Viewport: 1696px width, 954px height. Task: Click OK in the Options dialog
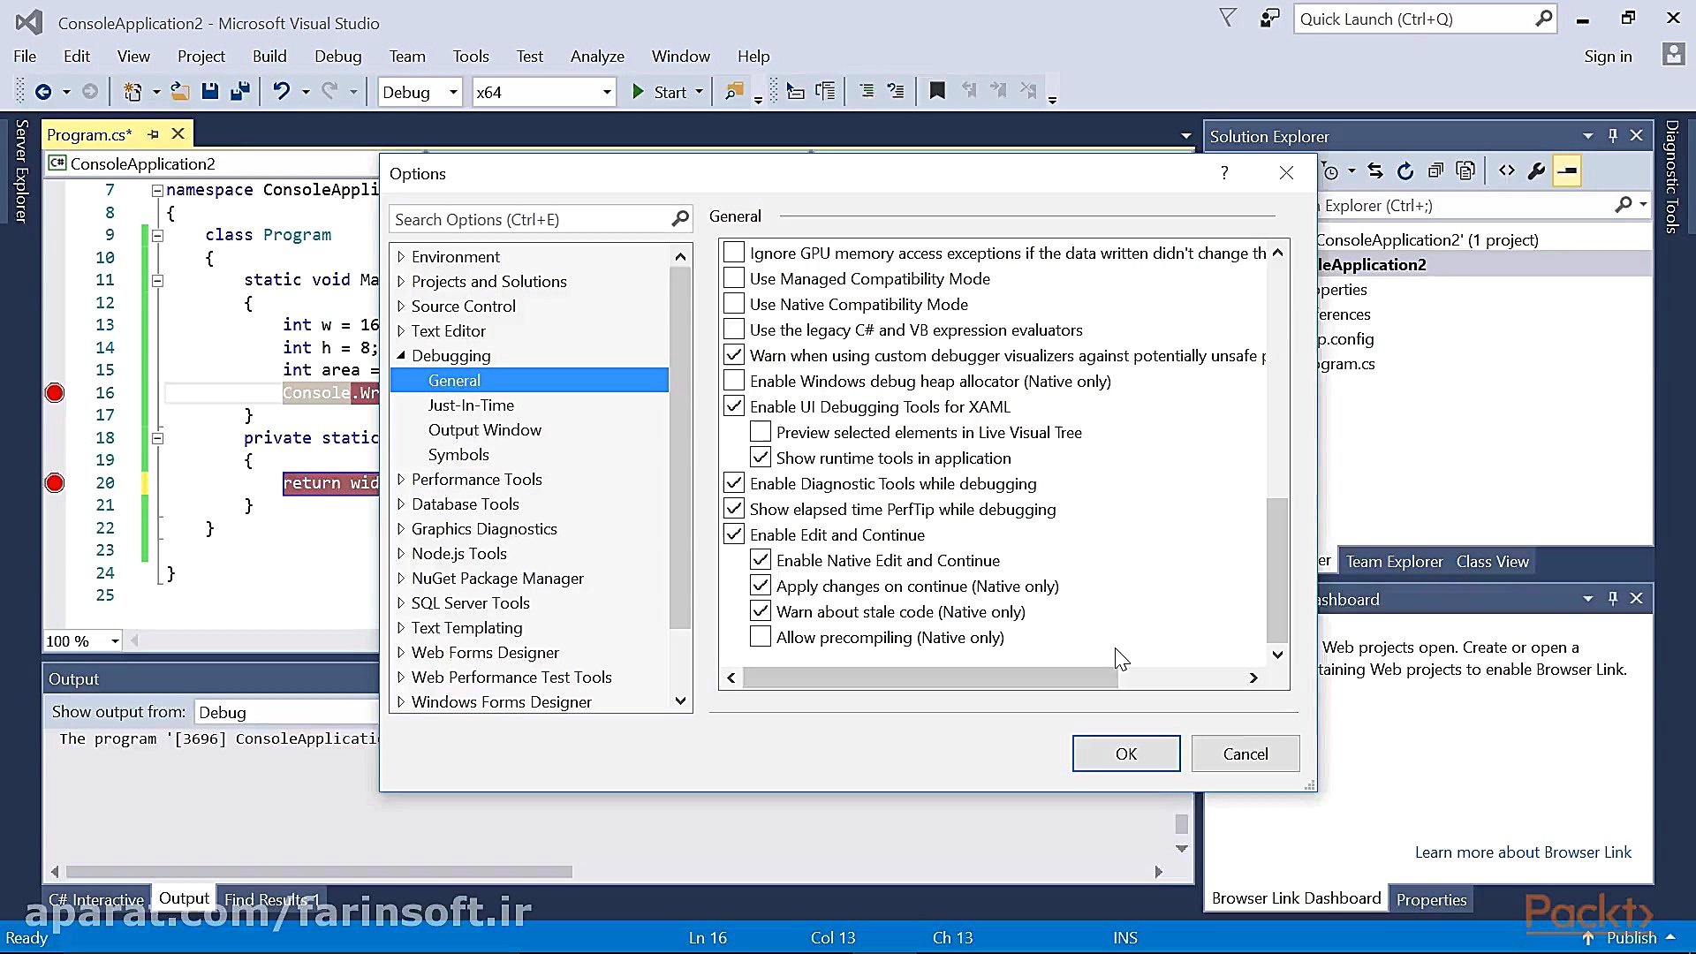coord(1125,753)
